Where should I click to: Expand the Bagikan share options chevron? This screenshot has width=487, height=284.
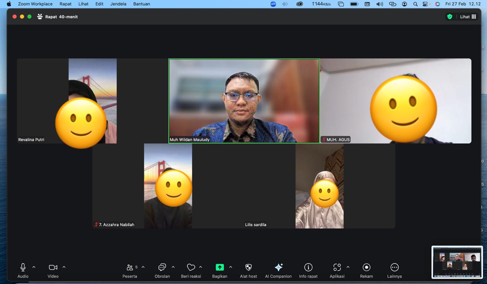(231, 267)
